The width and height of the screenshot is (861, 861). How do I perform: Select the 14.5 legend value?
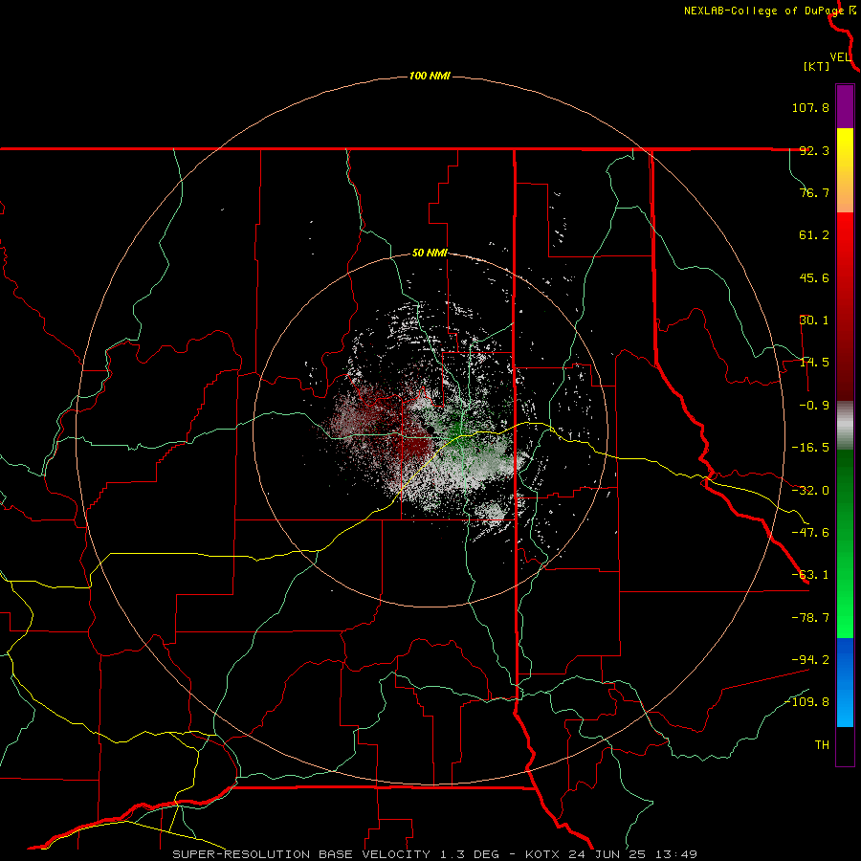(814, 363)
